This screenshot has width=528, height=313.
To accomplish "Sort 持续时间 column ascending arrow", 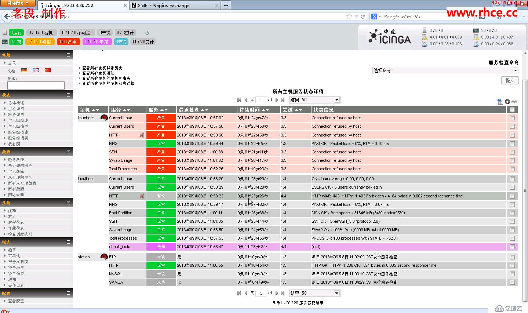I will 263,110.
